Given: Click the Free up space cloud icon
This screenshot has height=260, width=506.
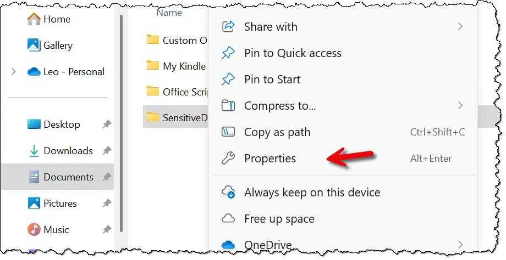Looking at the screenshot, I should [228, 219].
